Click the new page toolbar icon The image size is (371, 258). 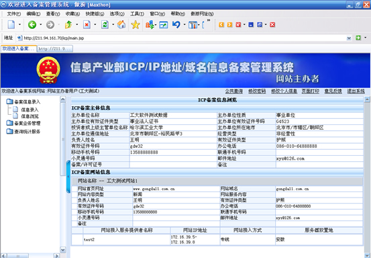pyautogui.click(x=11, y=25)
